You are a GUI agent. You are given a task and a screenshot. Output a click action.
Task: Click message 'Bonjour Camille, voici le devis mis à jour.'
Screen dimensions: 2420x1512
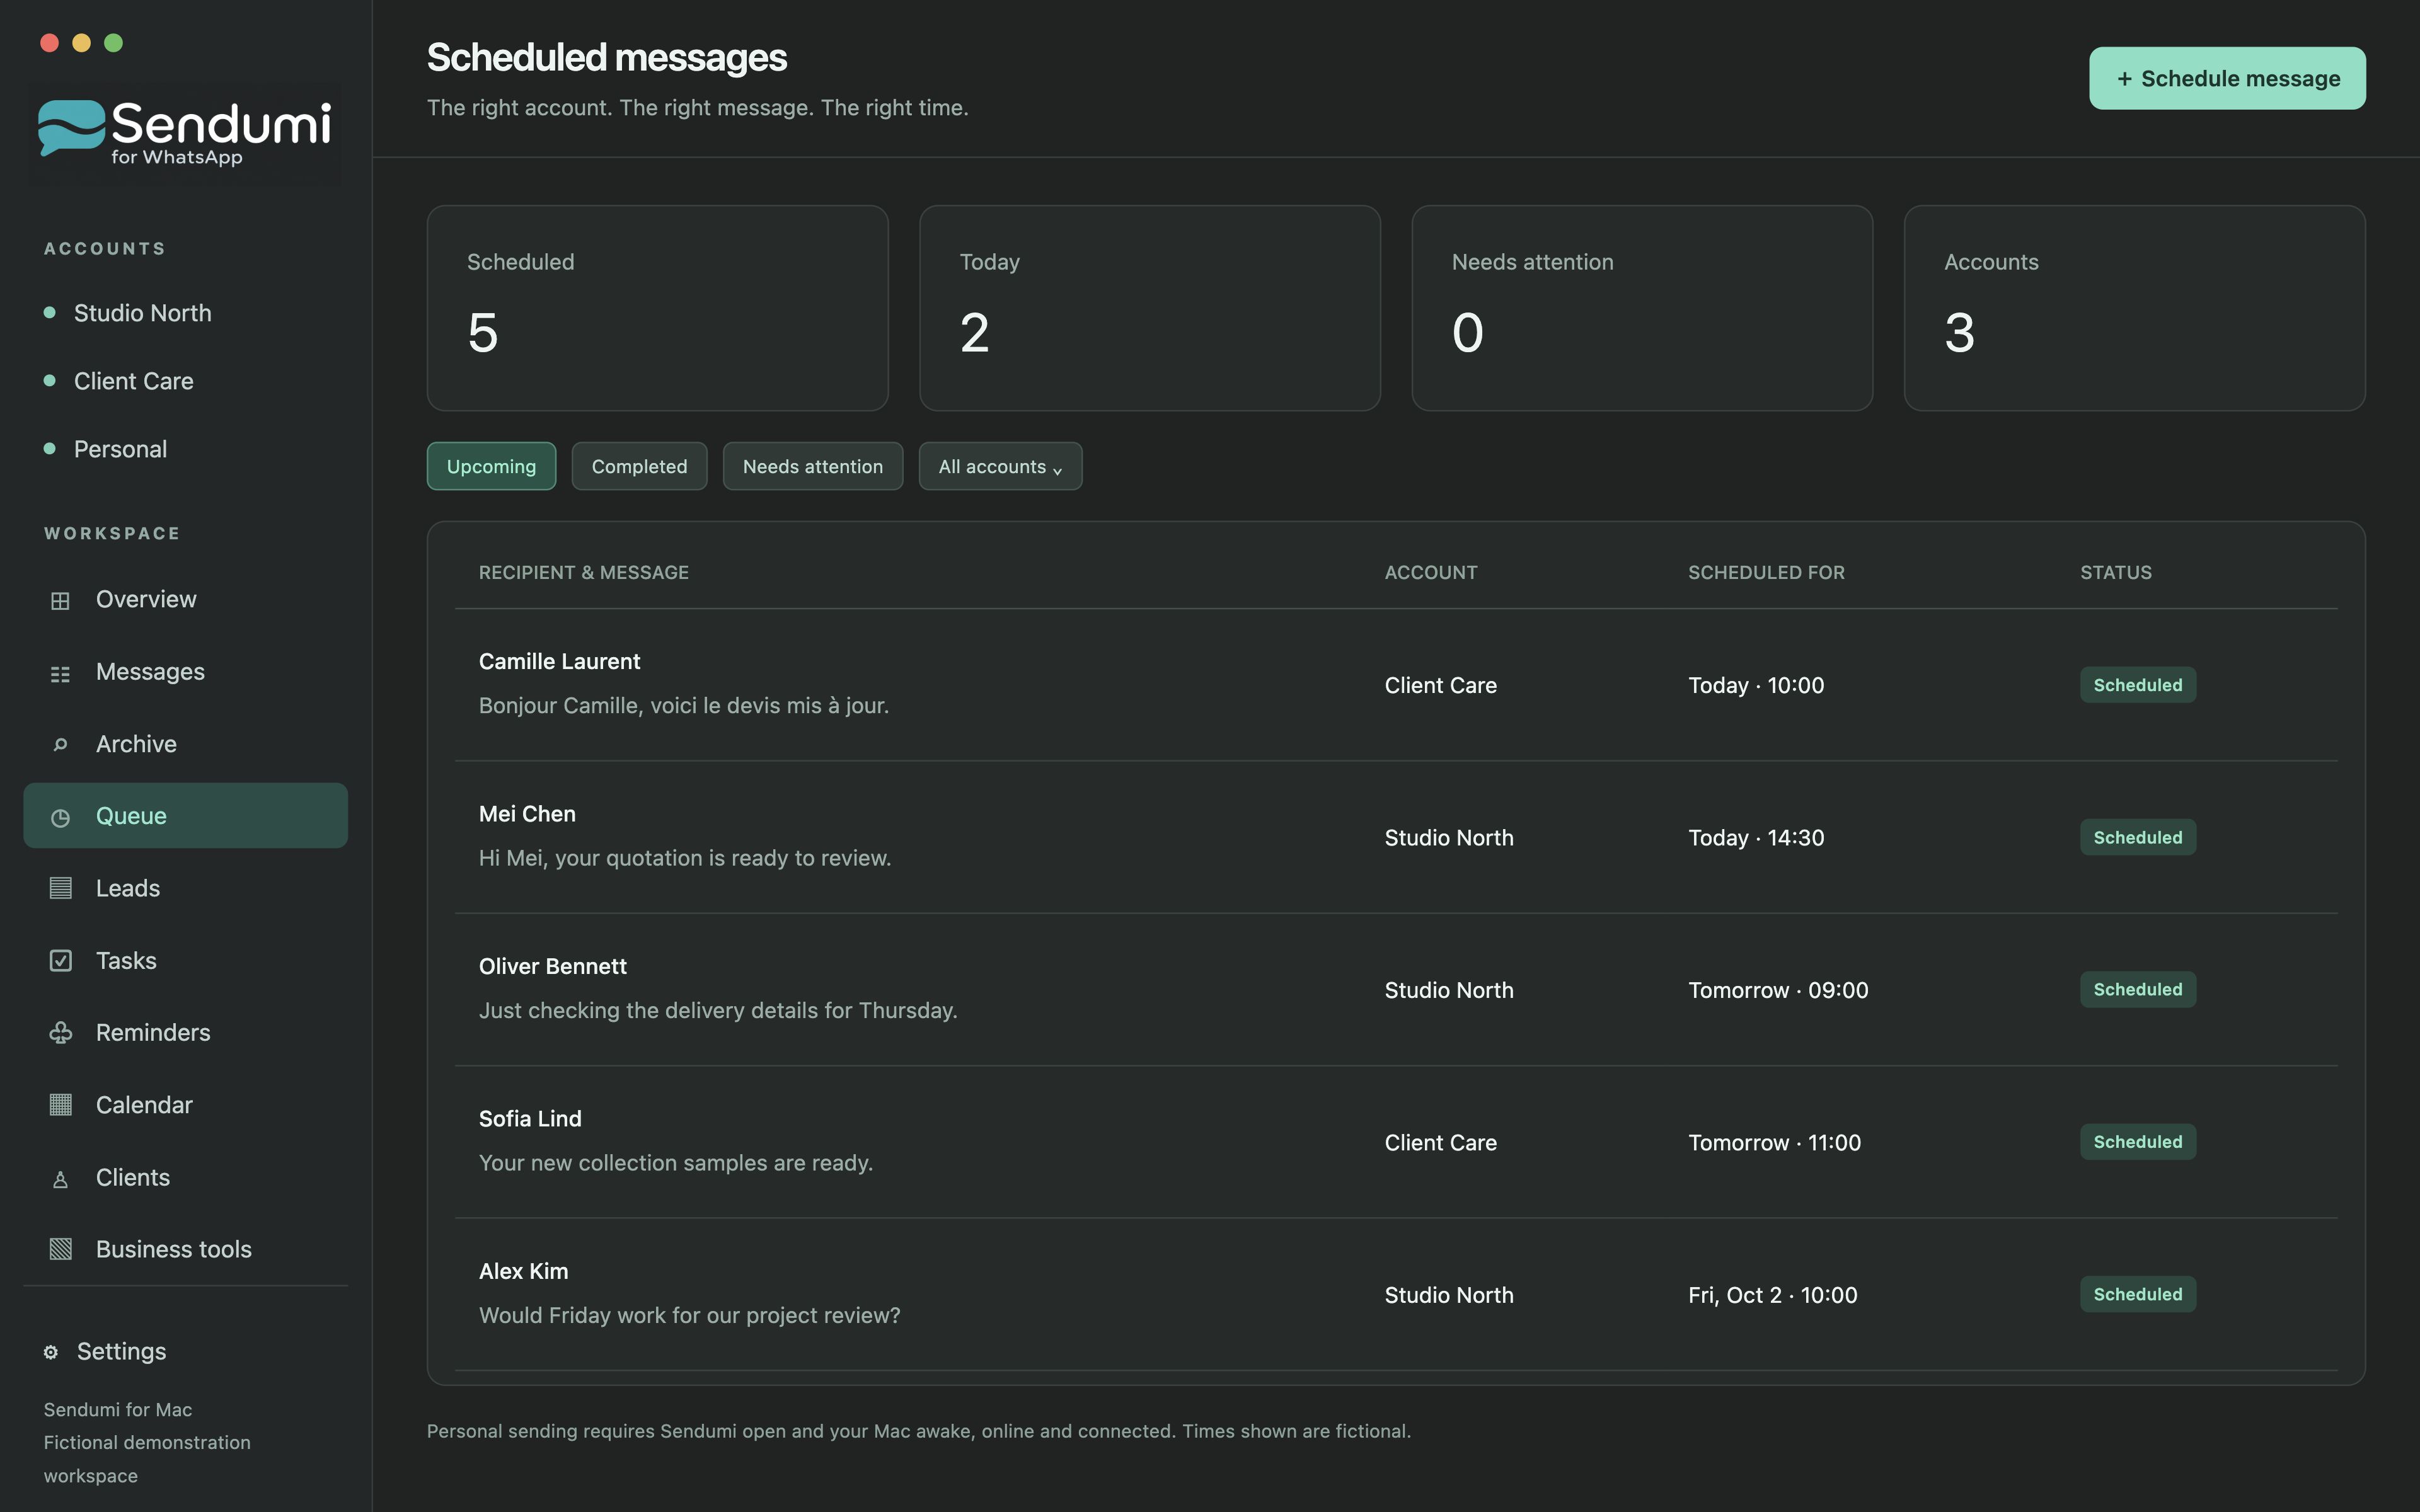pos(684,705)
